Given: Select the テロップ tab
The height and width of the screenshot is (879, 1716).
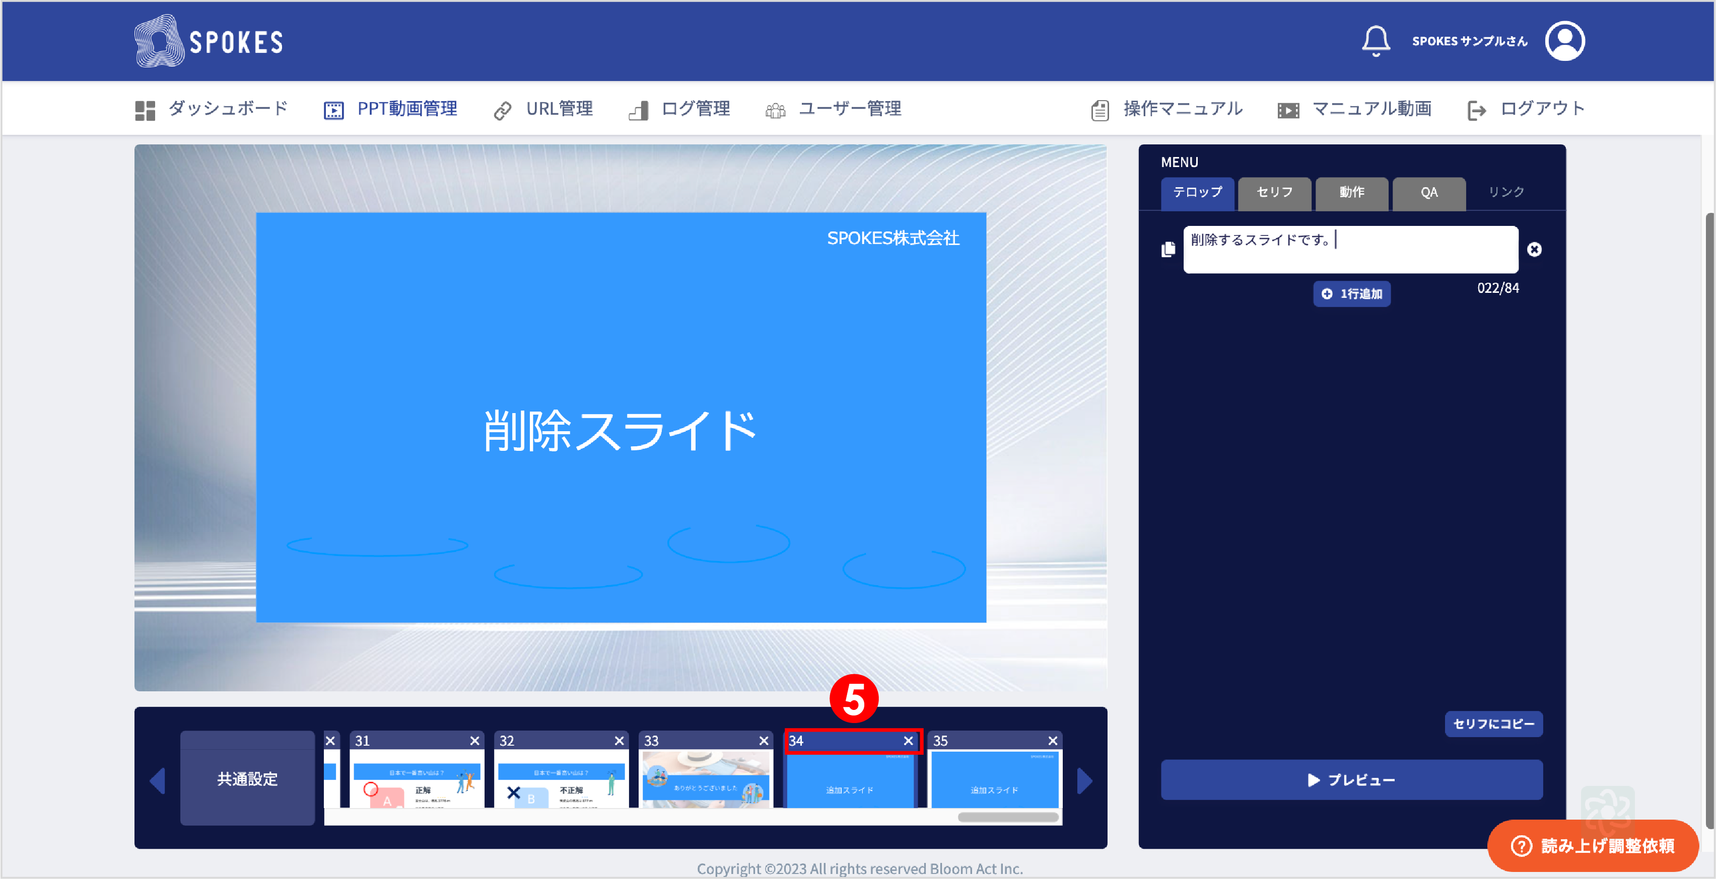Looking at the screenshot, I should [1197, 193].
